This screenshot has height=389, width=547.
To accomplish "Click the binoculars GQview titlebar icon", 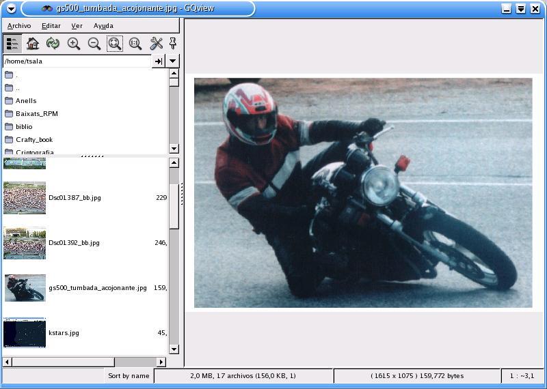I will (47, 8).
